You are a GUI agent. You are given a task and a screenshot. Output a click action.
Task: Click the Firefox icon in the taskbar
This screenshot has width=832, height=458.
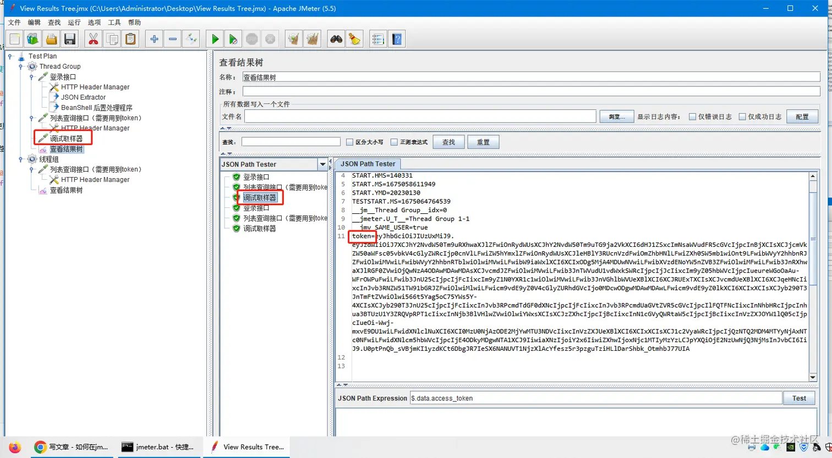(x=15, y=447)
